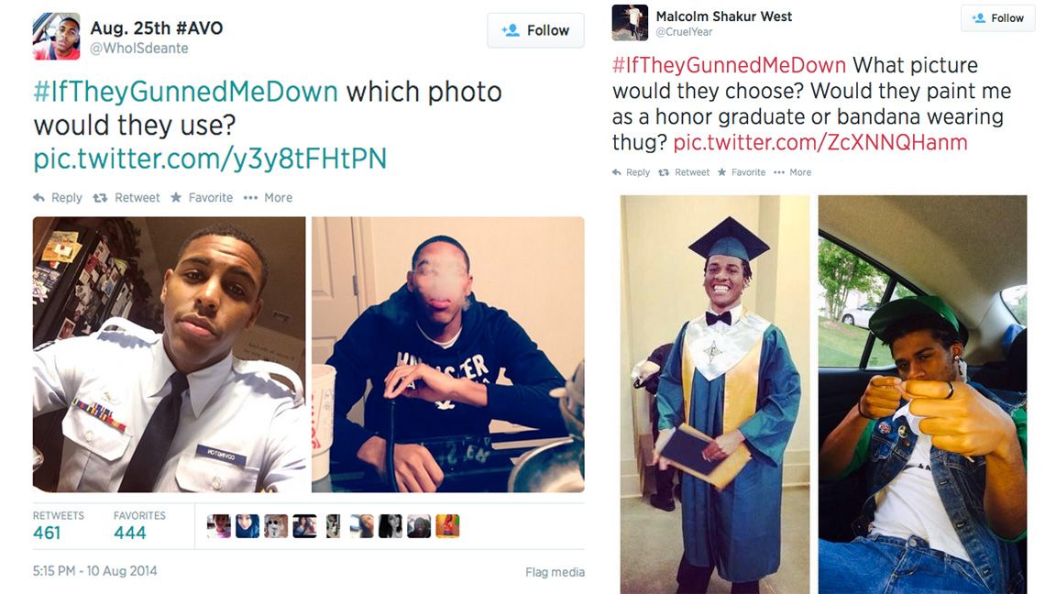Click the Retweet icon under Malcolm's tweet
The image size is (1056, 594).
(664, 172)
